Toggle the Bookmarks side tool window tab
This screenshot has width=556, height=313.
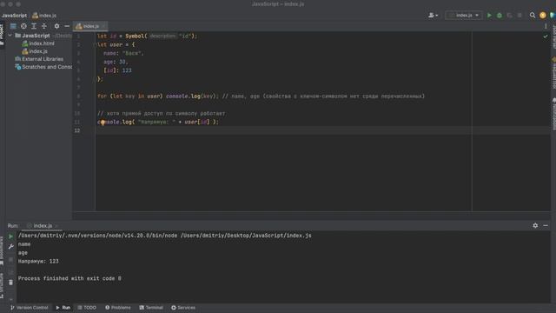(2, 251)
